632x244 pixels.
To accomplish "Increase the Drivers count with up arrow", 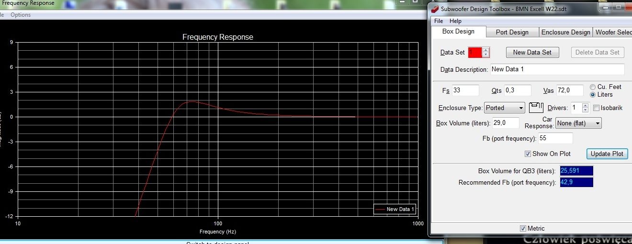I will (x=586, y=105).
